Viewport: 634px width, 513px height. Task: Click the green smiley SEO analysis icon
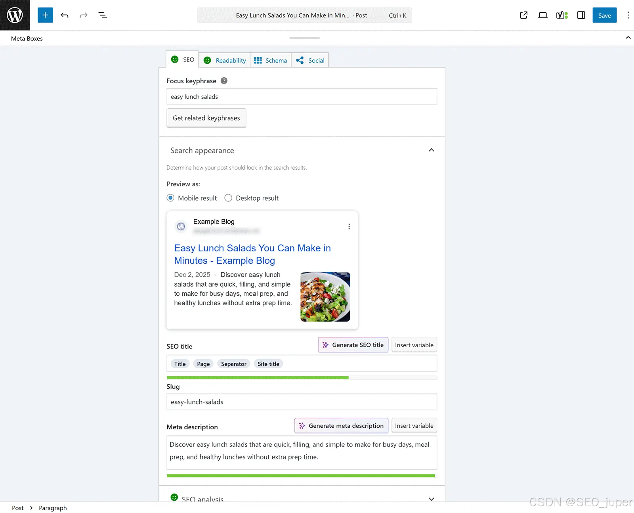pyautogui.click(x=174, y=497)
